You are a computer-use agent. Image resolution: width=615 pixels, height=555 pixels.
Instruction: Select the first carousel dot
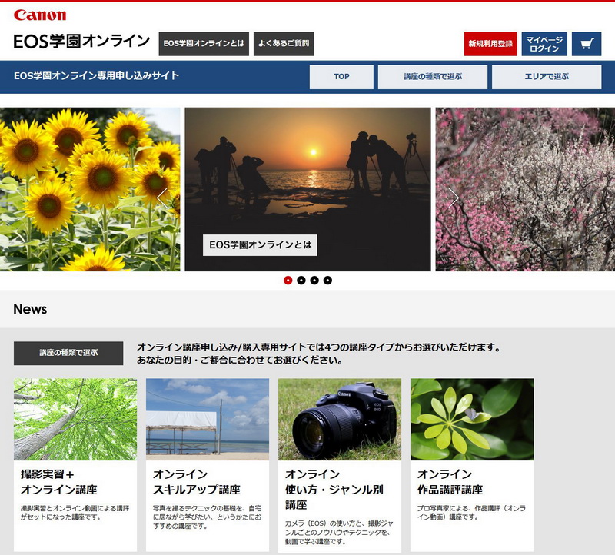pyautogui.click(x=288, y=280)
